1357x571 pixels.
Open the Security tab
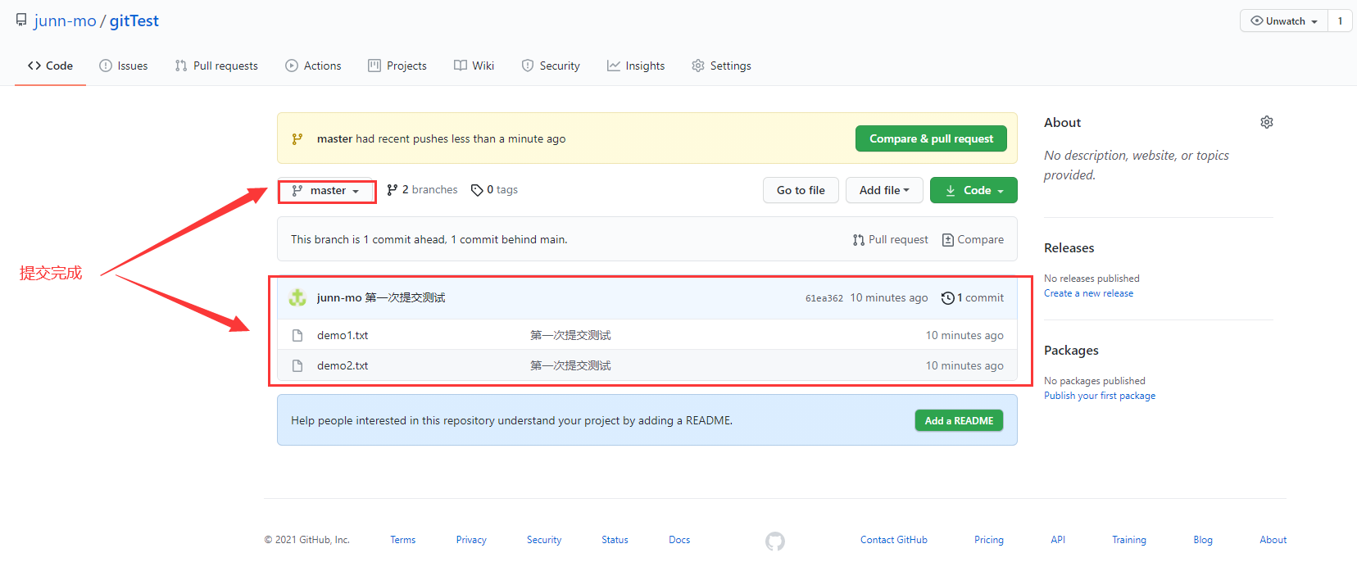click(551, 66)
